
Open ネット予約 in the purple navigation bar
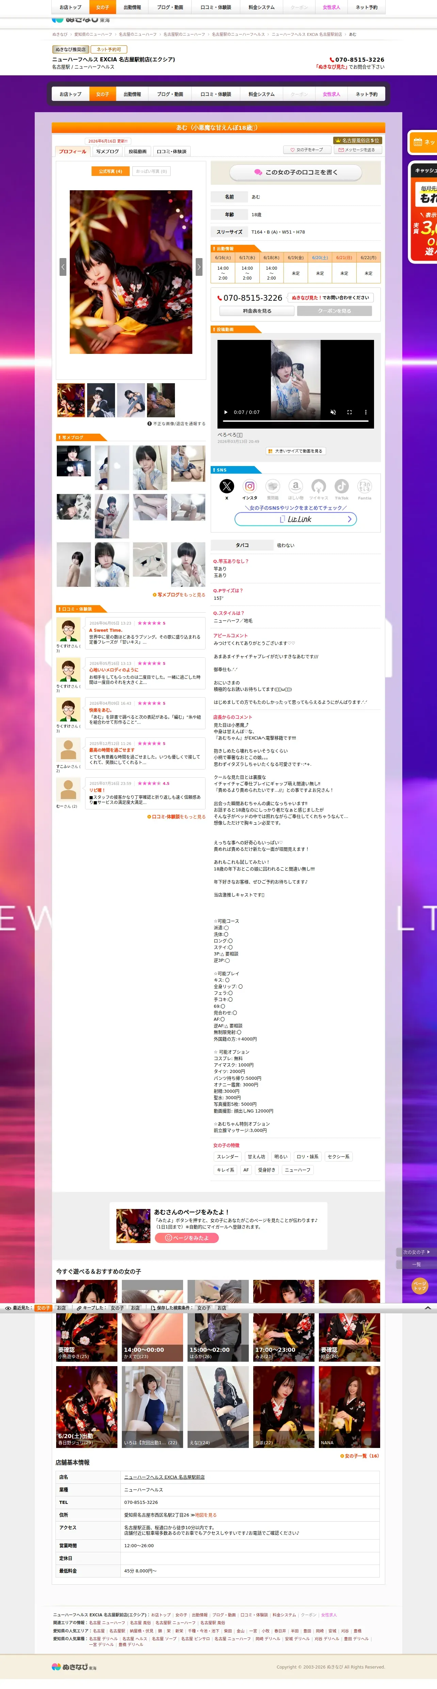click(366, 94)
